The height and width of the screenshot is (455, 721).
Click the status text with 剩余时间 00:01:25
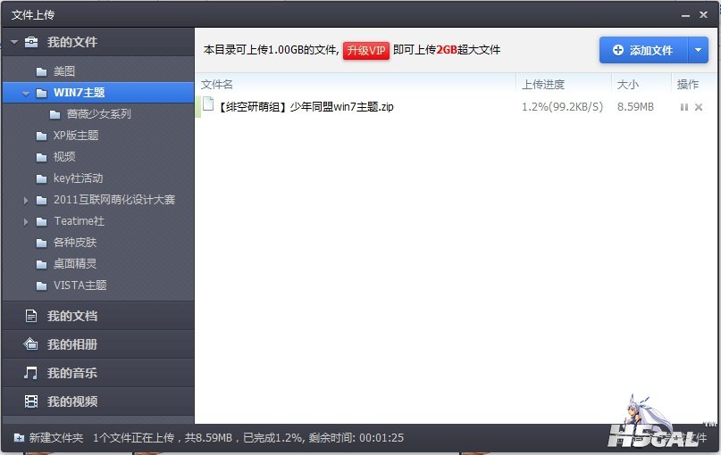coord(248,438)
